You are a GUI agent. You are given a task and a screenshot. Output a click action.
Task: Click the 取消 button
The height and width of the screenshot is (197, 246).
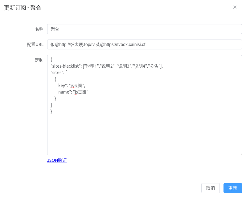[x=210, y=188]
